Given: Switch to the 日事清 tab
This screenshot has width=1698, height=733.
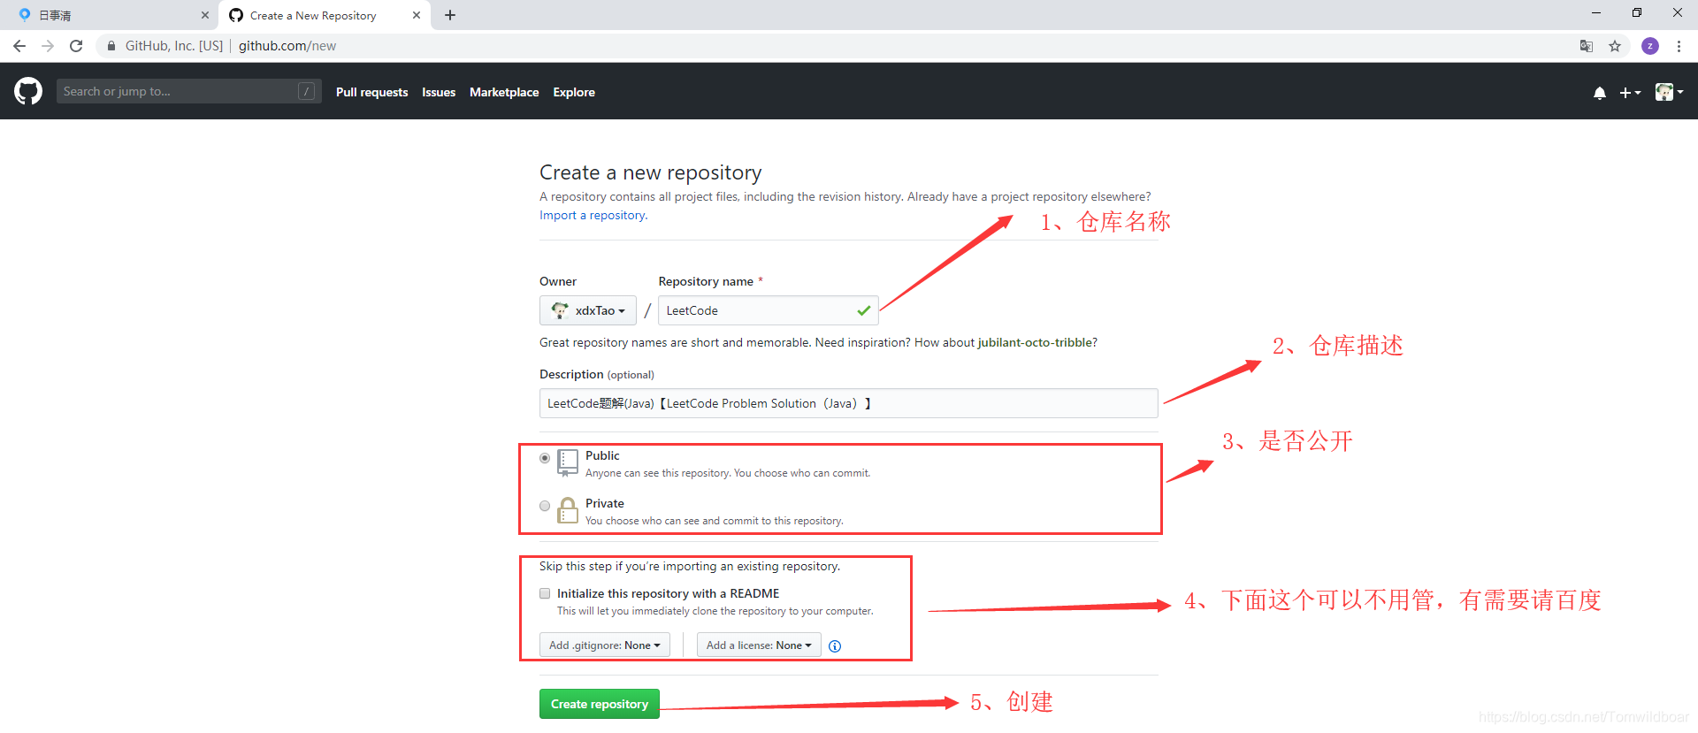Looking at the screenshot, I should click(x=109, y=15).
